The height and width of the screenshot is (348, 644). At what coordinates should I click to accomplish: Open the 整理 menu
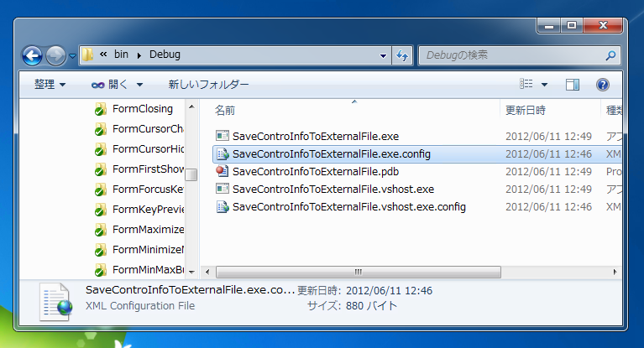point(50,85)
